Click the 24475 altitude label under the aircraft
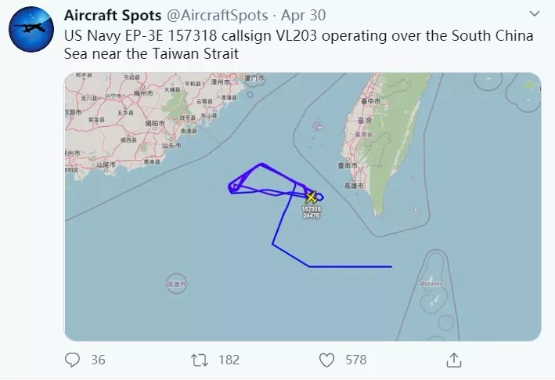The width and height of the screenshot is (555, 380). pos(312,215)
